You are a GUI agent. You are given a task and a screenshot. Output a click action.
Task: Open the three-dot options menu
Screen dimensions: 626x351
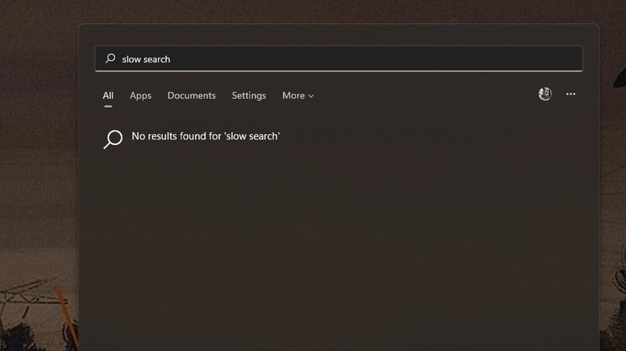pyautogui.click(x=571, y=94)
